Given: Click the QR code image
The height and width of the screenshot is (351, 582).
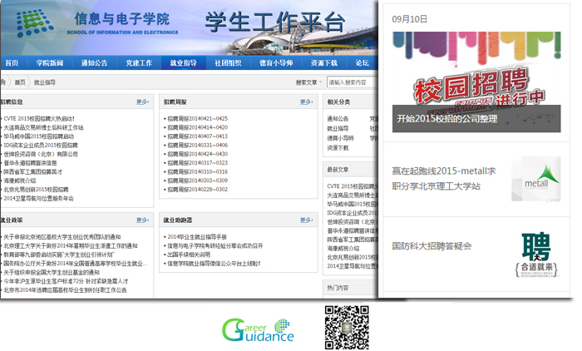Looking at the screenshot, I should tap(346, 327).
